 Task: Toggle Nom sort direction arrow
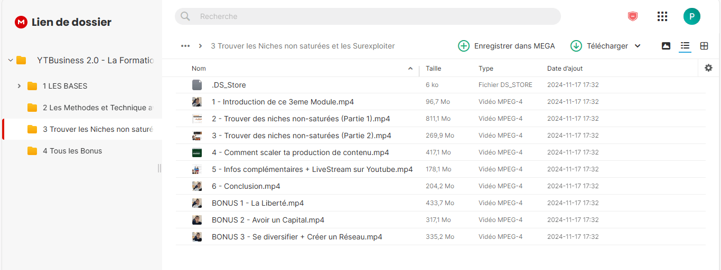click(x=410, y=69)
